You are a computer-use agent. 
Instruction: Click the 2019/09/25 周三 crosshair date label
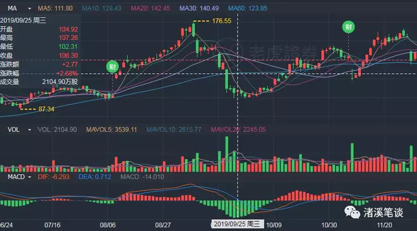pos(238,224)
